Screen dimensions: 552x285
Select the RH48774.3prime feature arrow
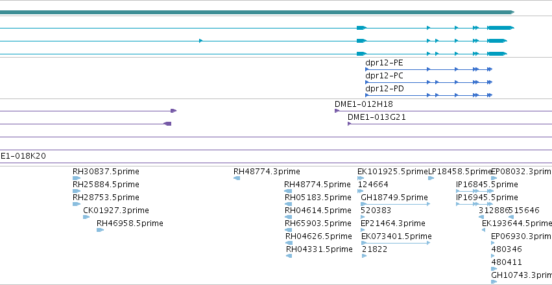(237, 178)
